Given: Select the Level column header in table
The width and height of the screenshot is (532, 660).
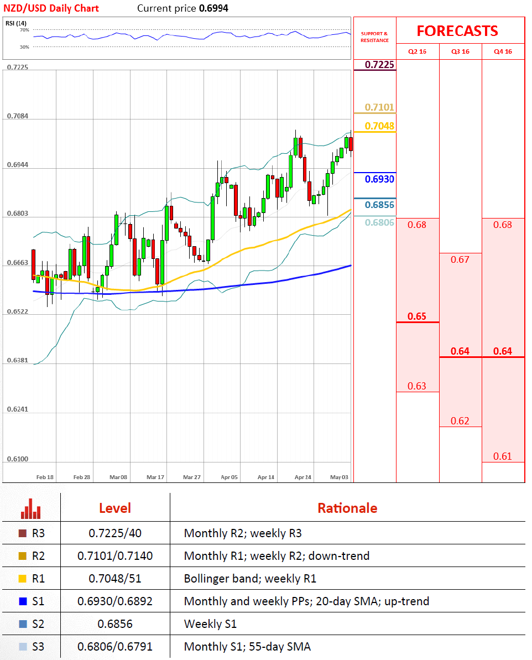Looking at the screenshot, I should click(x=115, y=508).
